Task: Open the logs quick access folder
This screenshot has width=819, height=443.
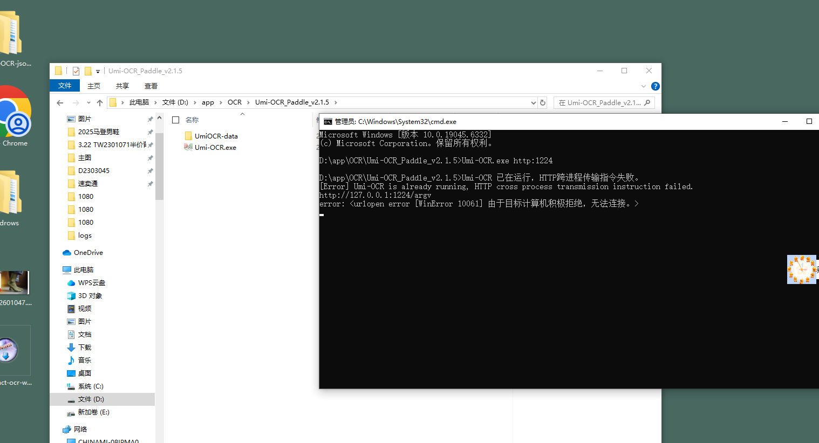Action: tap(79, 235)
